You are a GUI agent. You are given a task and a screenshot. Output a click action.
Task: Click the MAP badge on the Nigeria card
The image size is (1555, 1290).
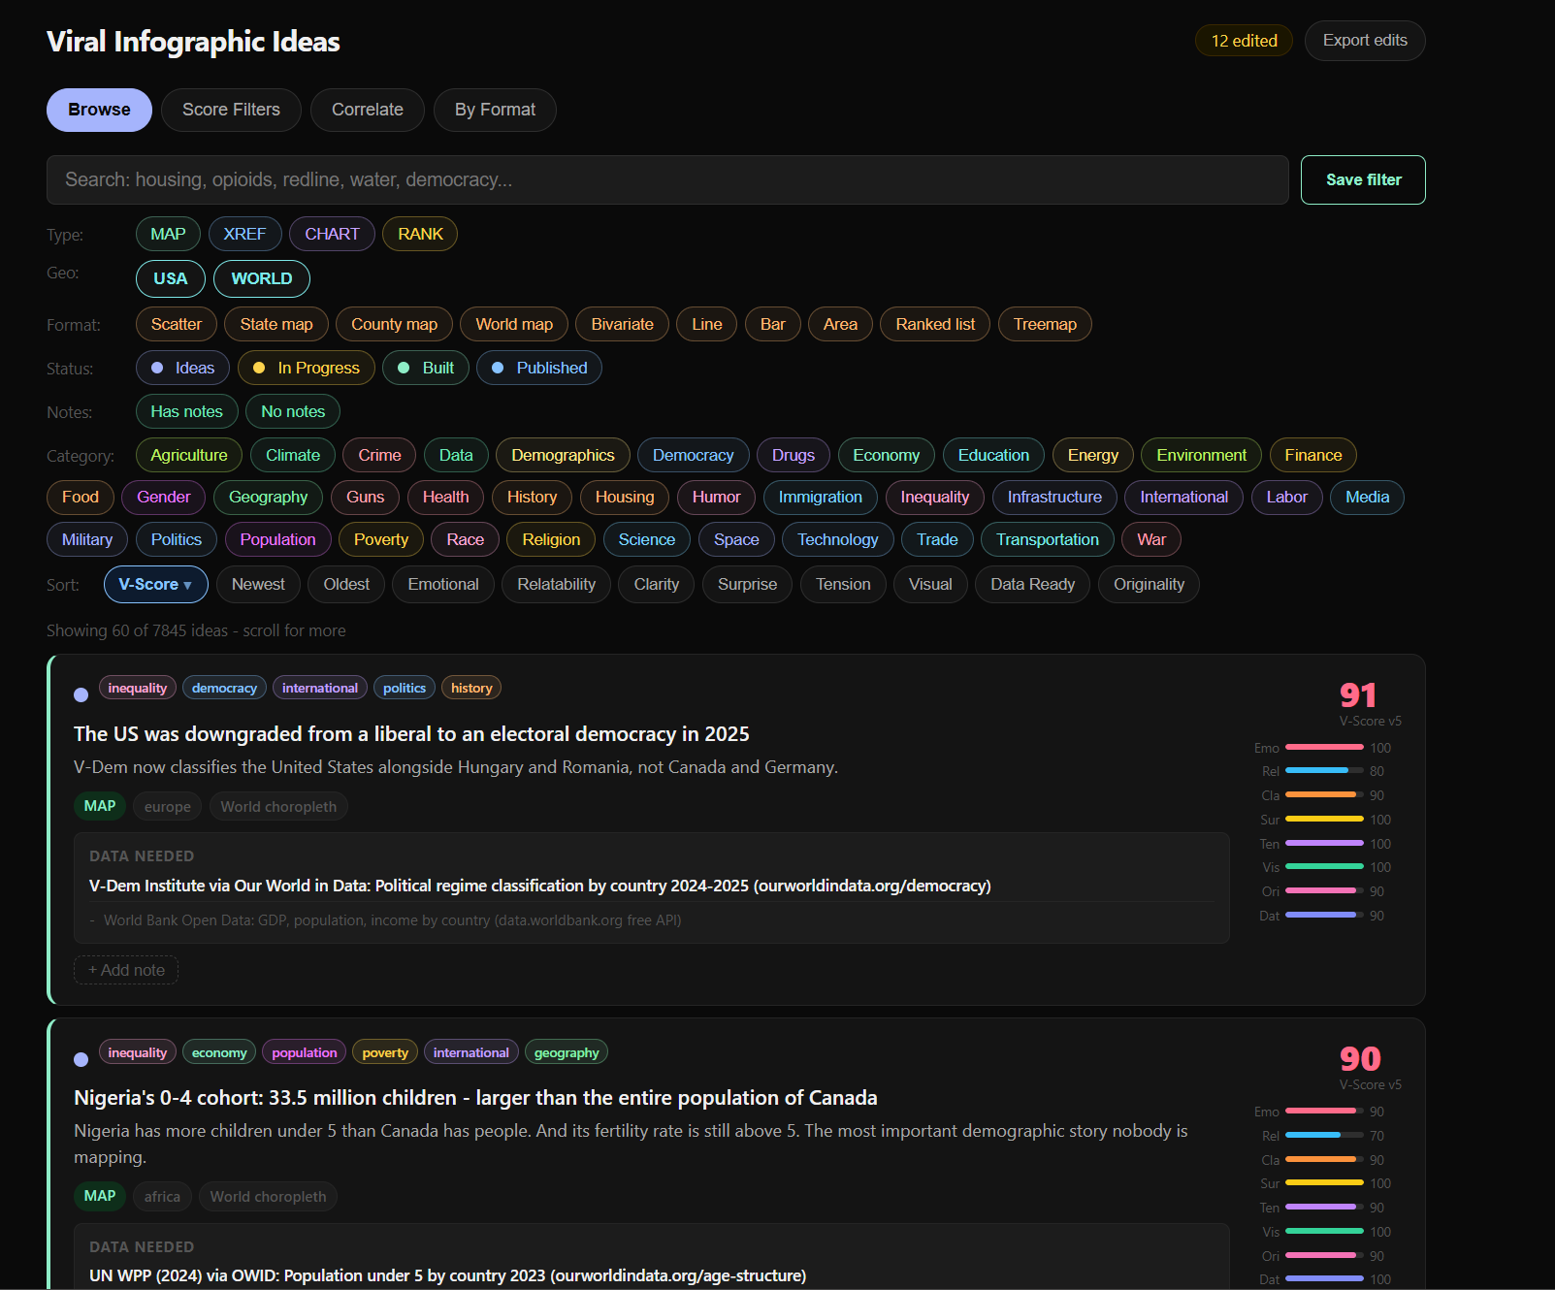coord(99,1196)
